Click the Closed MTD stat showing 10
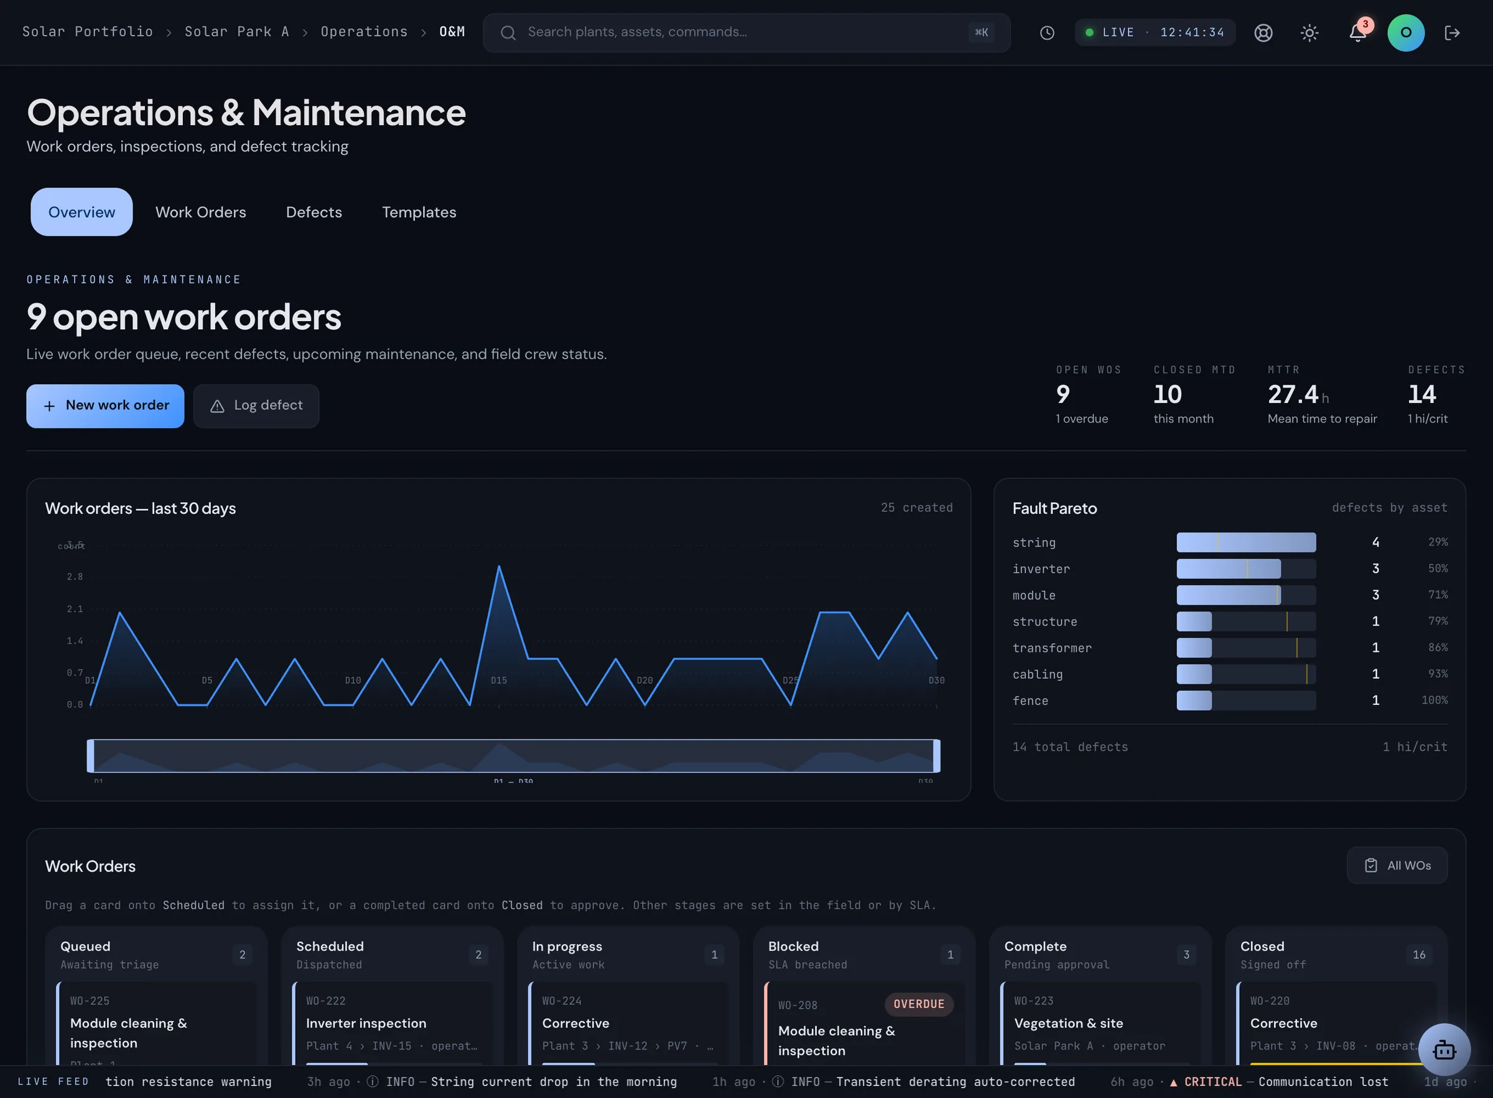Screen dimensions: 1493x1098 (1194, 395)
